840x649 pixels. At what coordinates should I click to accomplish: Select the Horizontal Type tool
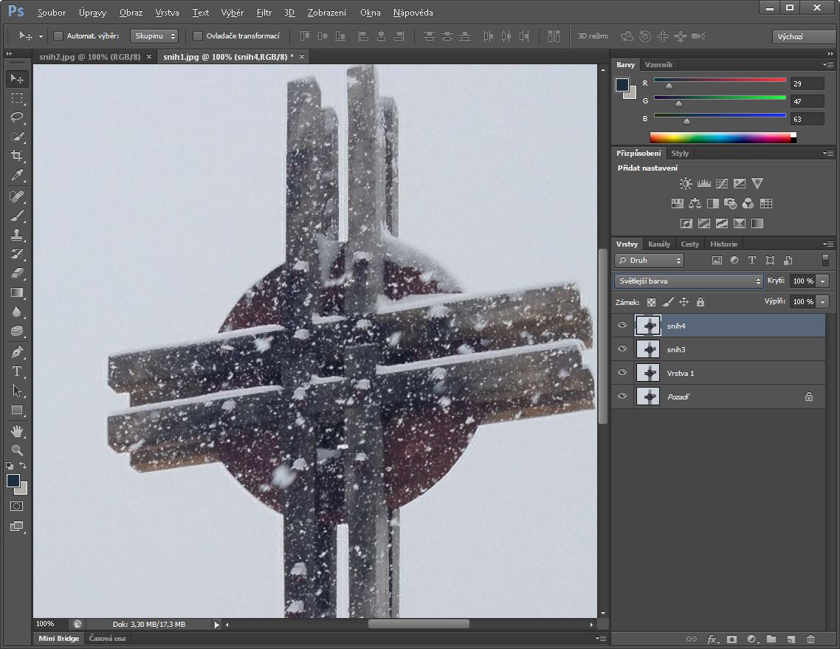point(16,371)
